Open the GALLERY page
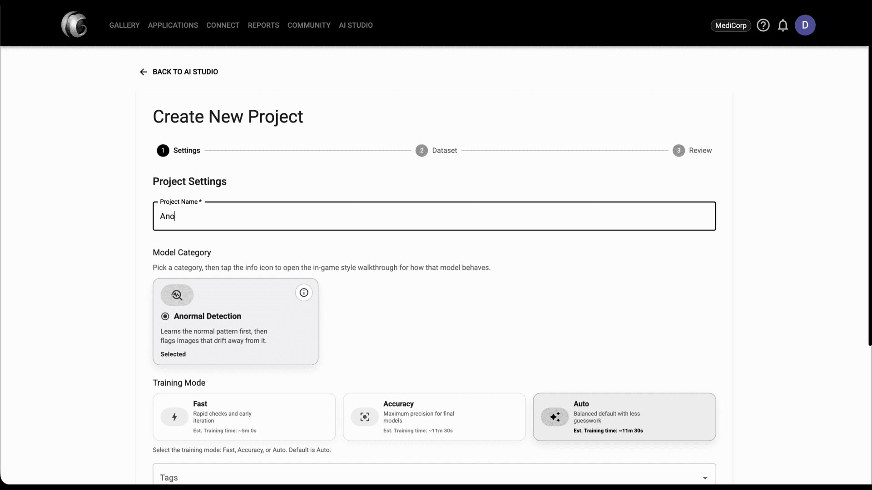The image size is (872, 490). (124, 25)
